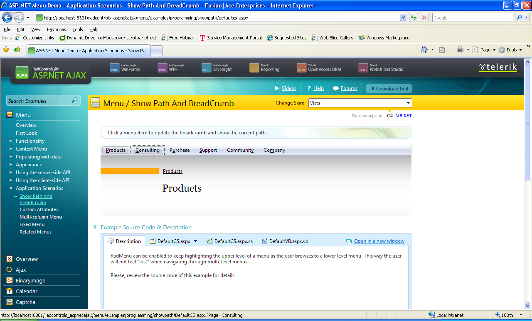Click the Download trial button
Screen dimensions: 532x321
389,88
